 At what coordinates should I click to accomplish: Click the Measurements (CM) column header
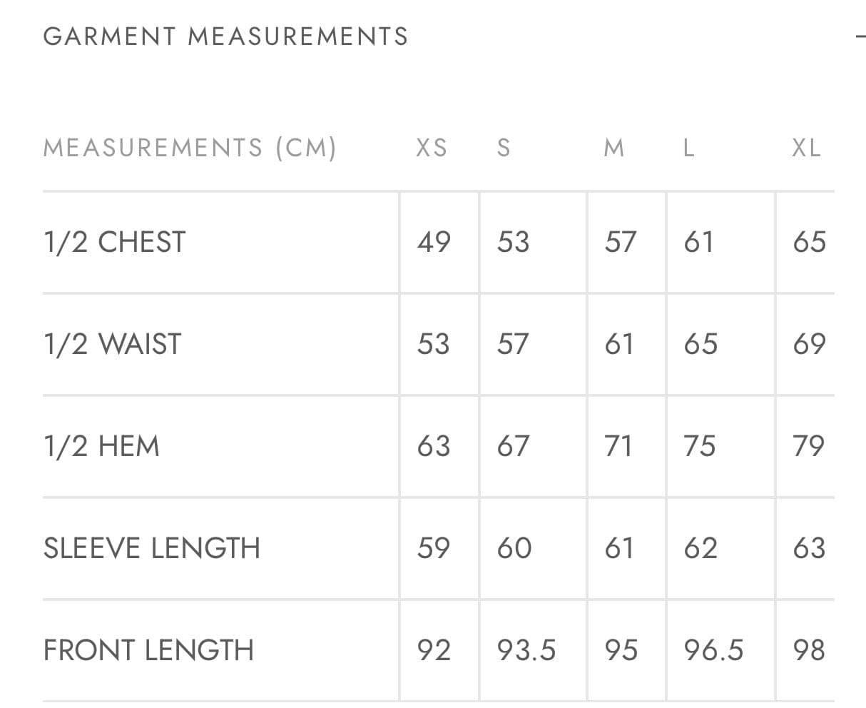(190, 148)
